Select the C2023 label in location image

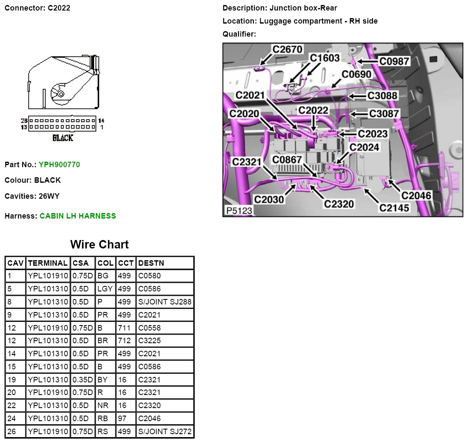pyautogui.click(x=373, y=134)
